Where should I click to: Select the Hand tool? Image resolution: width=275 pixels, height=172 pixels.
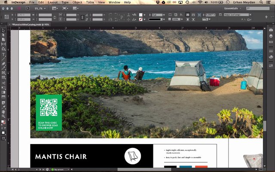coord(3,112)
